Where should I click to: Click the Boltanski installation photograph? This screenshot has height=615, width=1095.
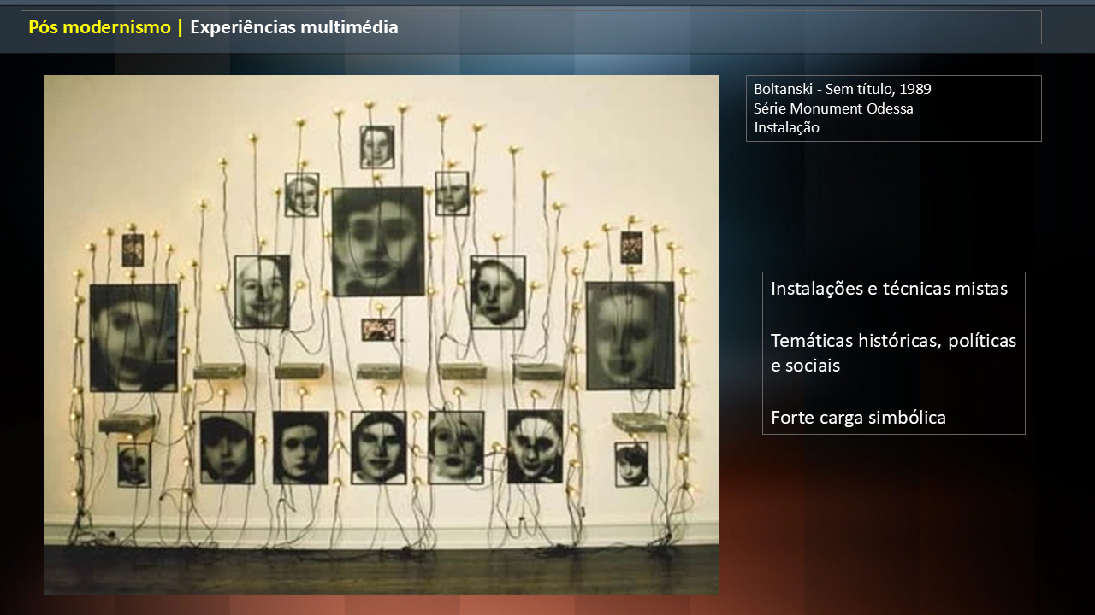pyautogui.click(x=382, y=335)
